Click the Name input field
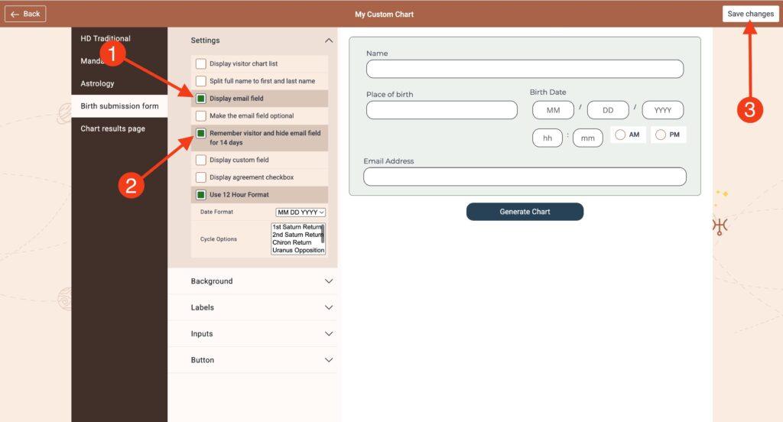 (525, 69)
